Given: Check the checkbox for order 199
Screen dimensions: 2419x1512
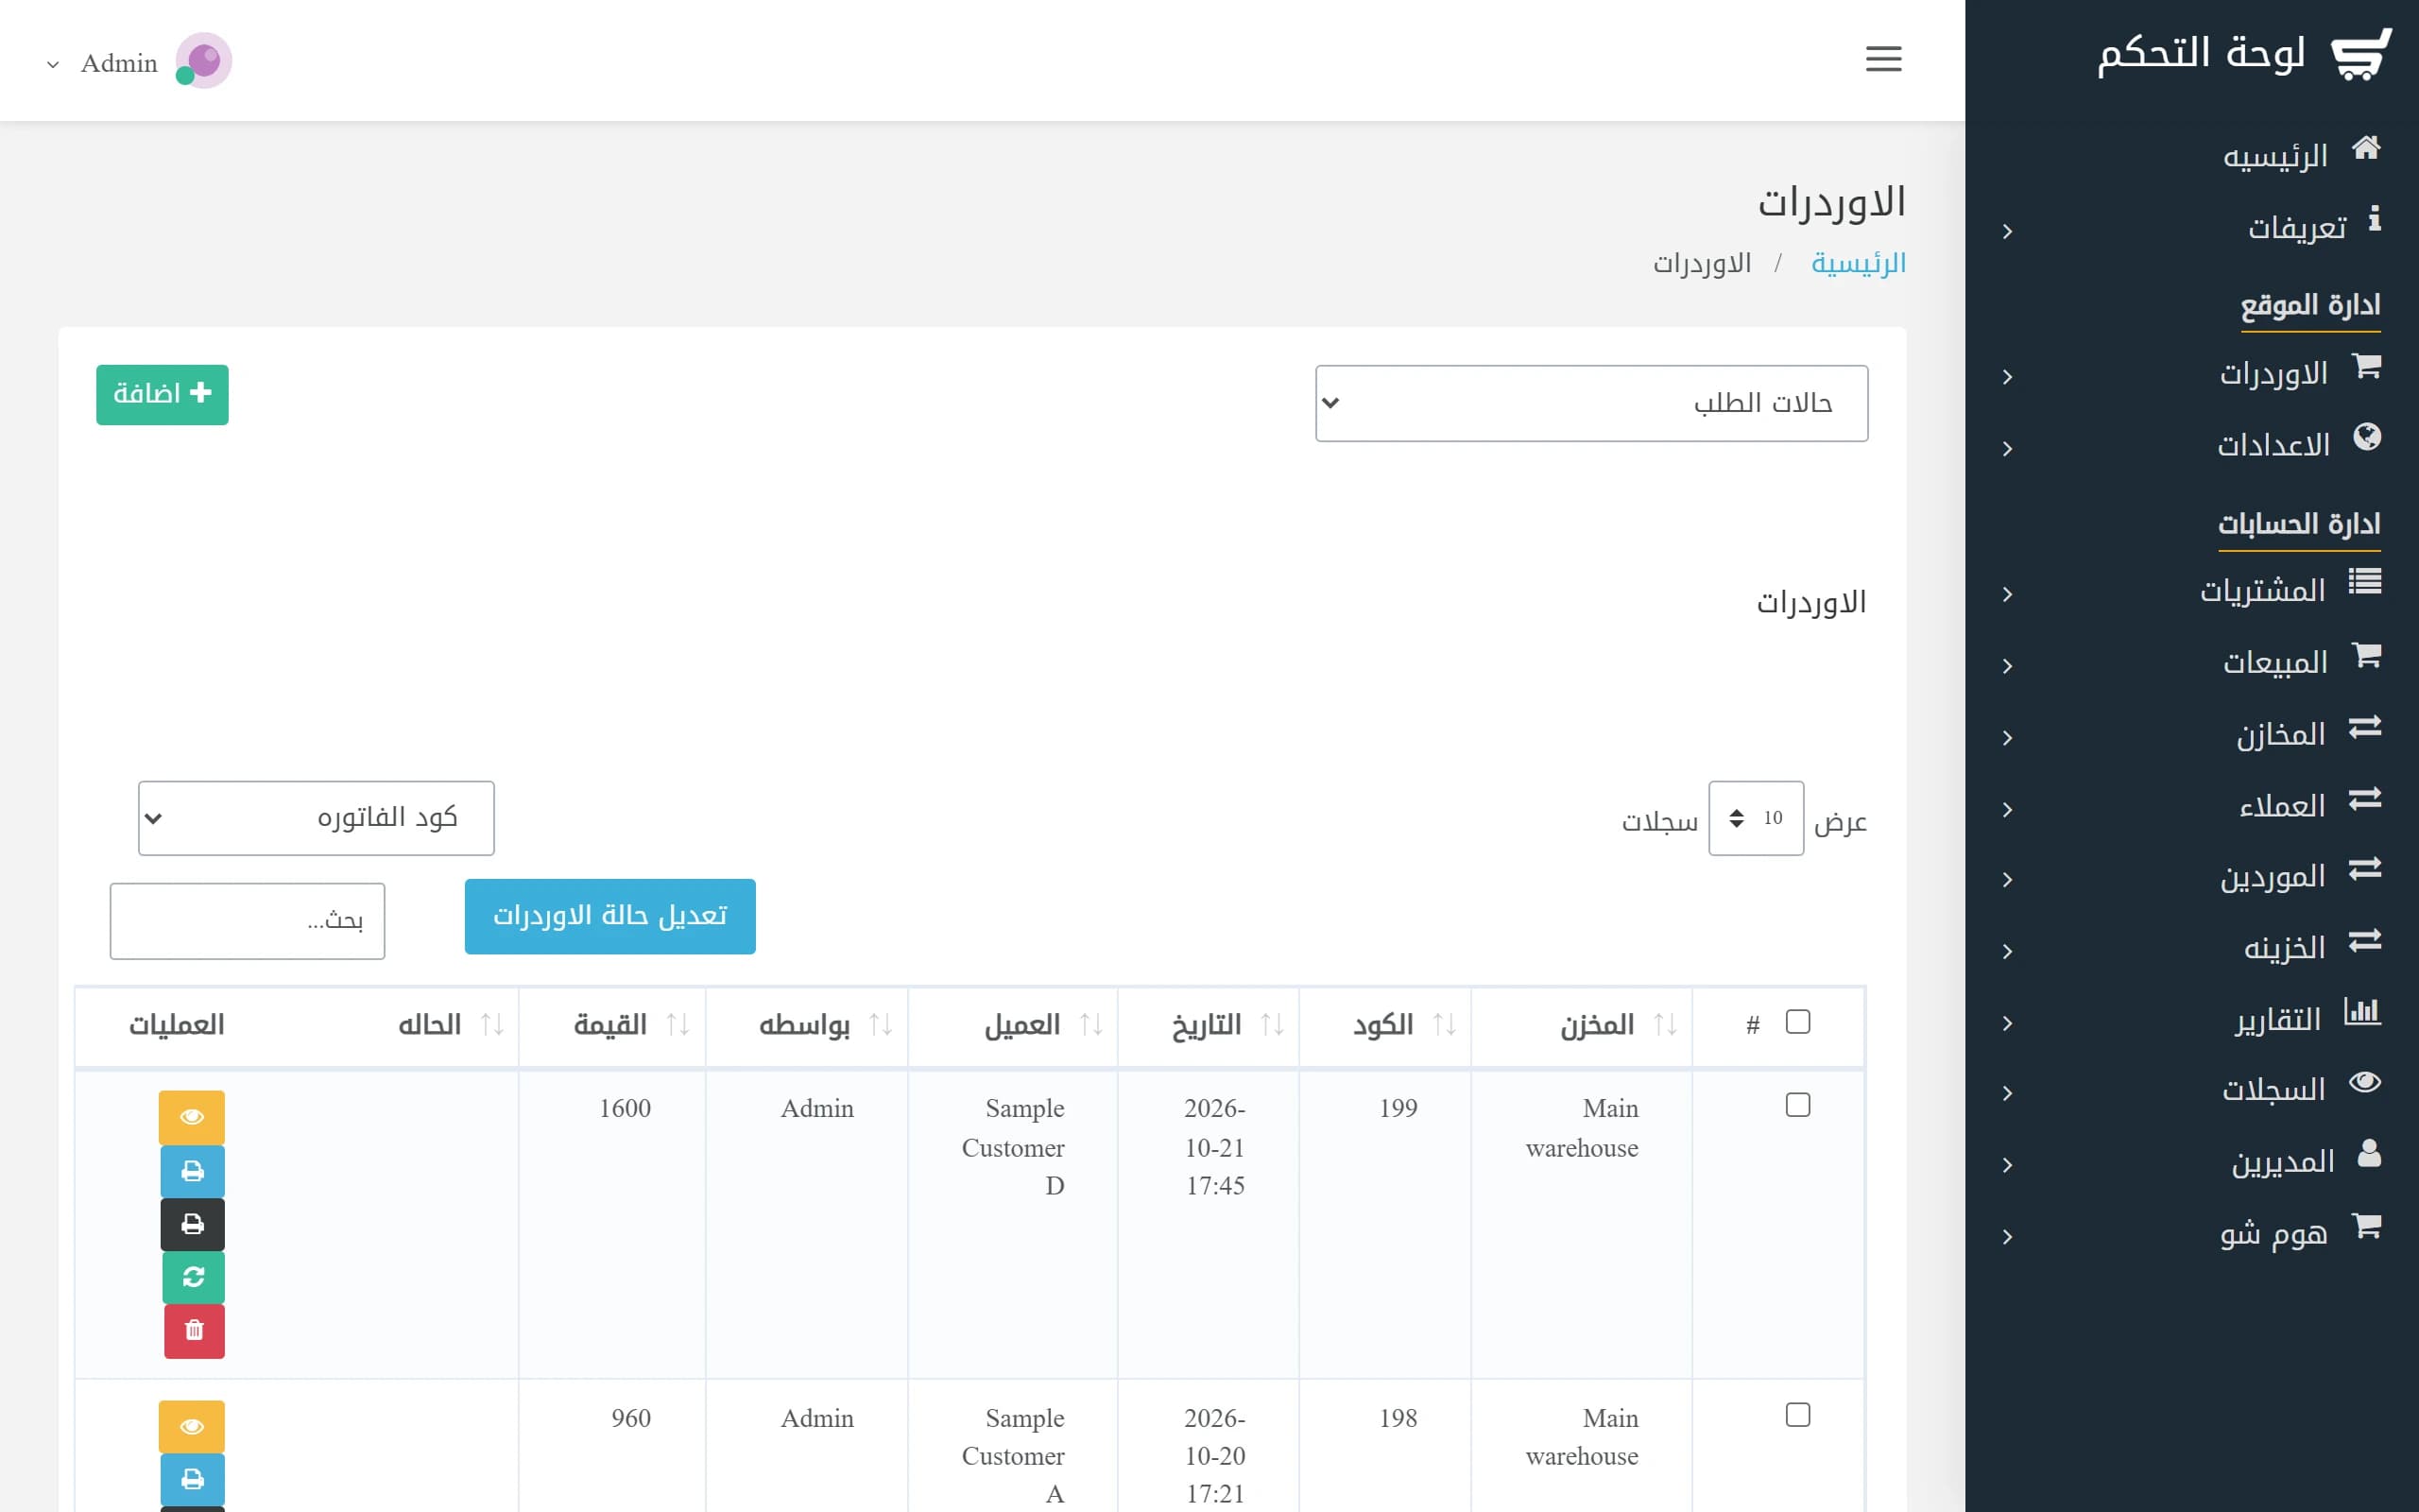Looking at the screenshot, I should (x=1797, y=1105).
